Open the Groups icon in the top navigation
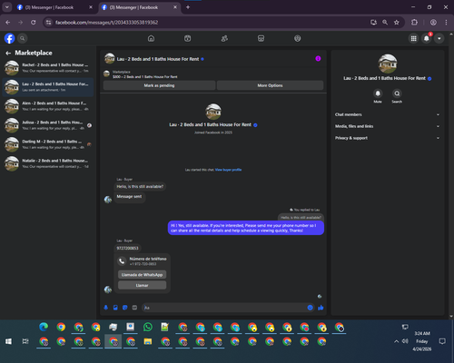454x363 pixels. coord(298,38)
